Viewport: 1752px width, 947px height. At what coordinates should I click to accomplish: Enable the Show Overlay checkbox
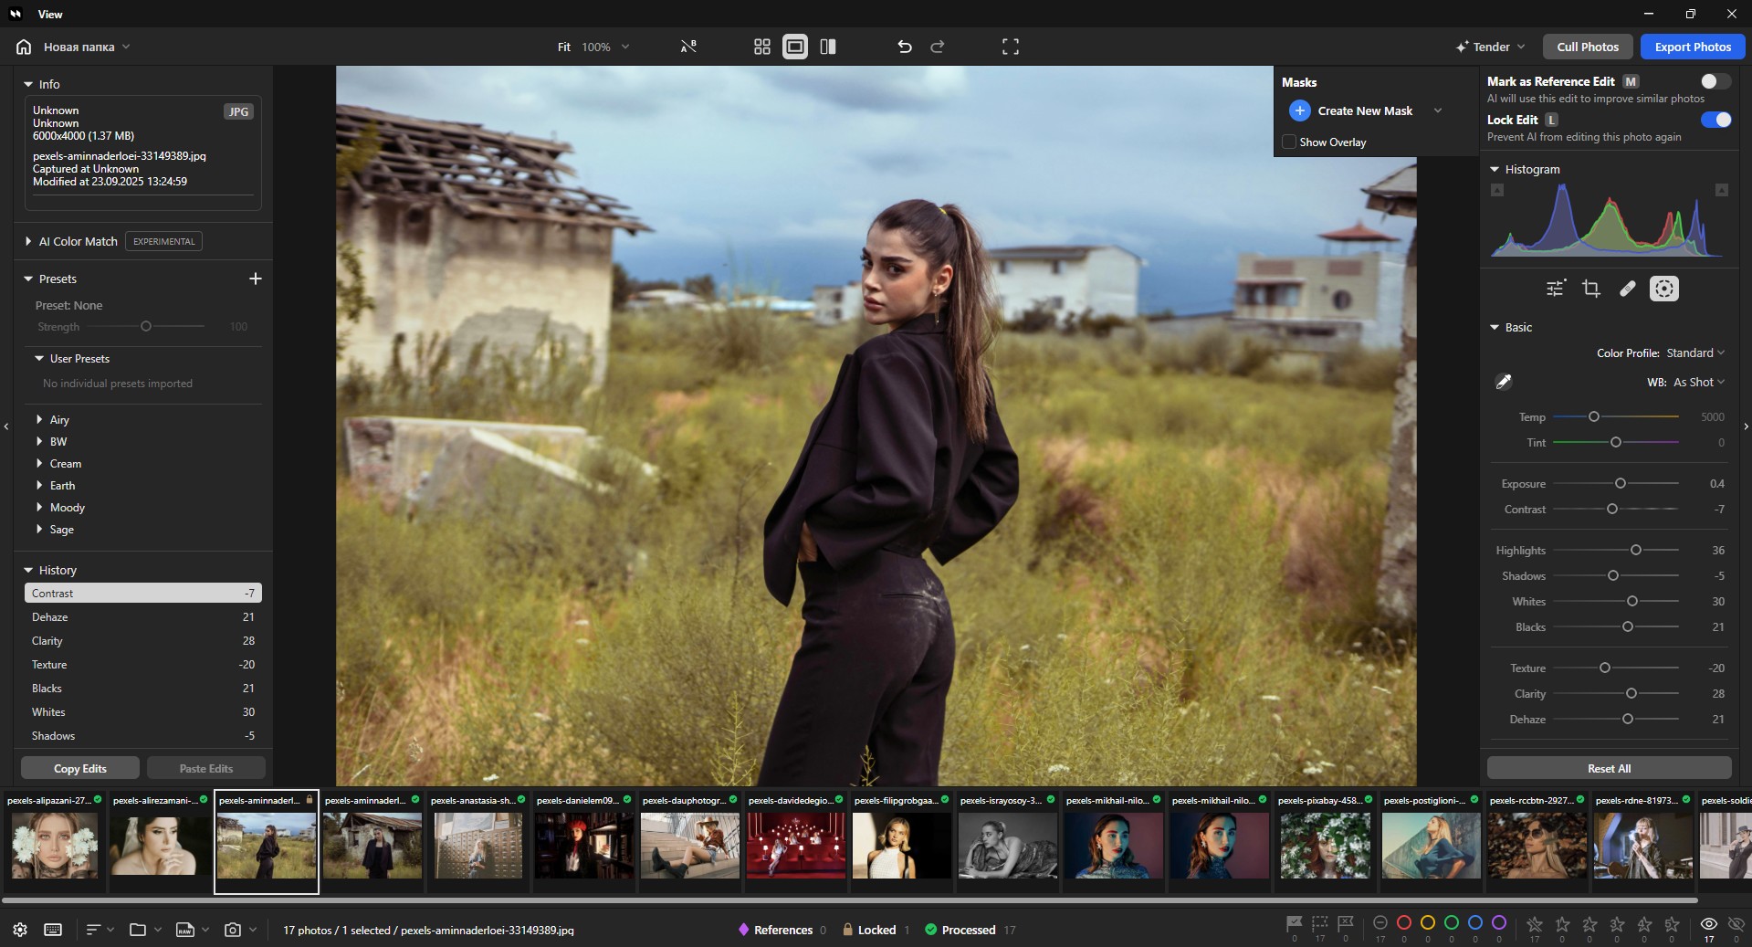pyautogui.click(x=1289, y=142)
